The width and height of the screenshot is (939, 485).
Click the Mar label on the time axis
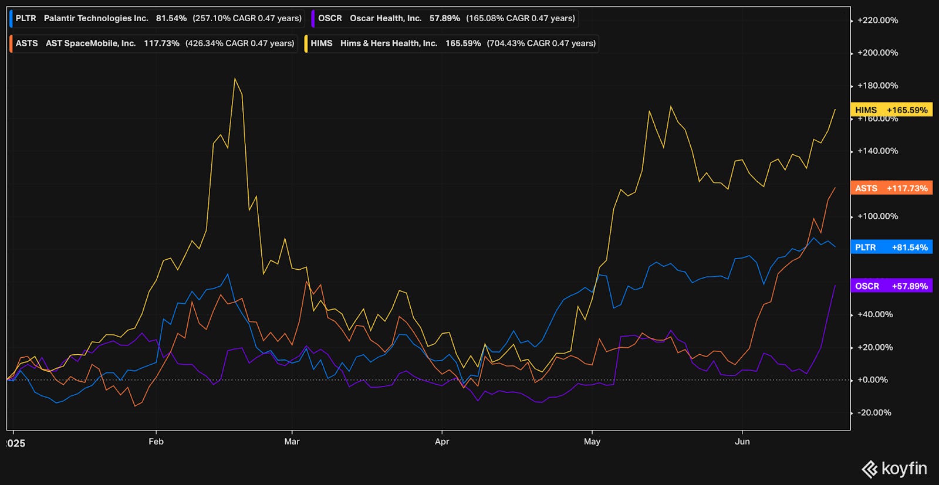[x=292, y=442]
